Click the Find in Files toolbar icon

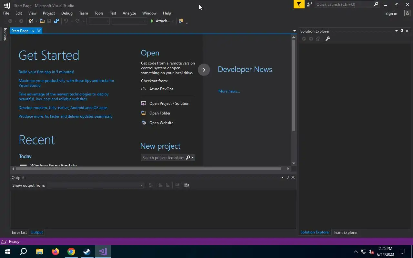(181, 21)
